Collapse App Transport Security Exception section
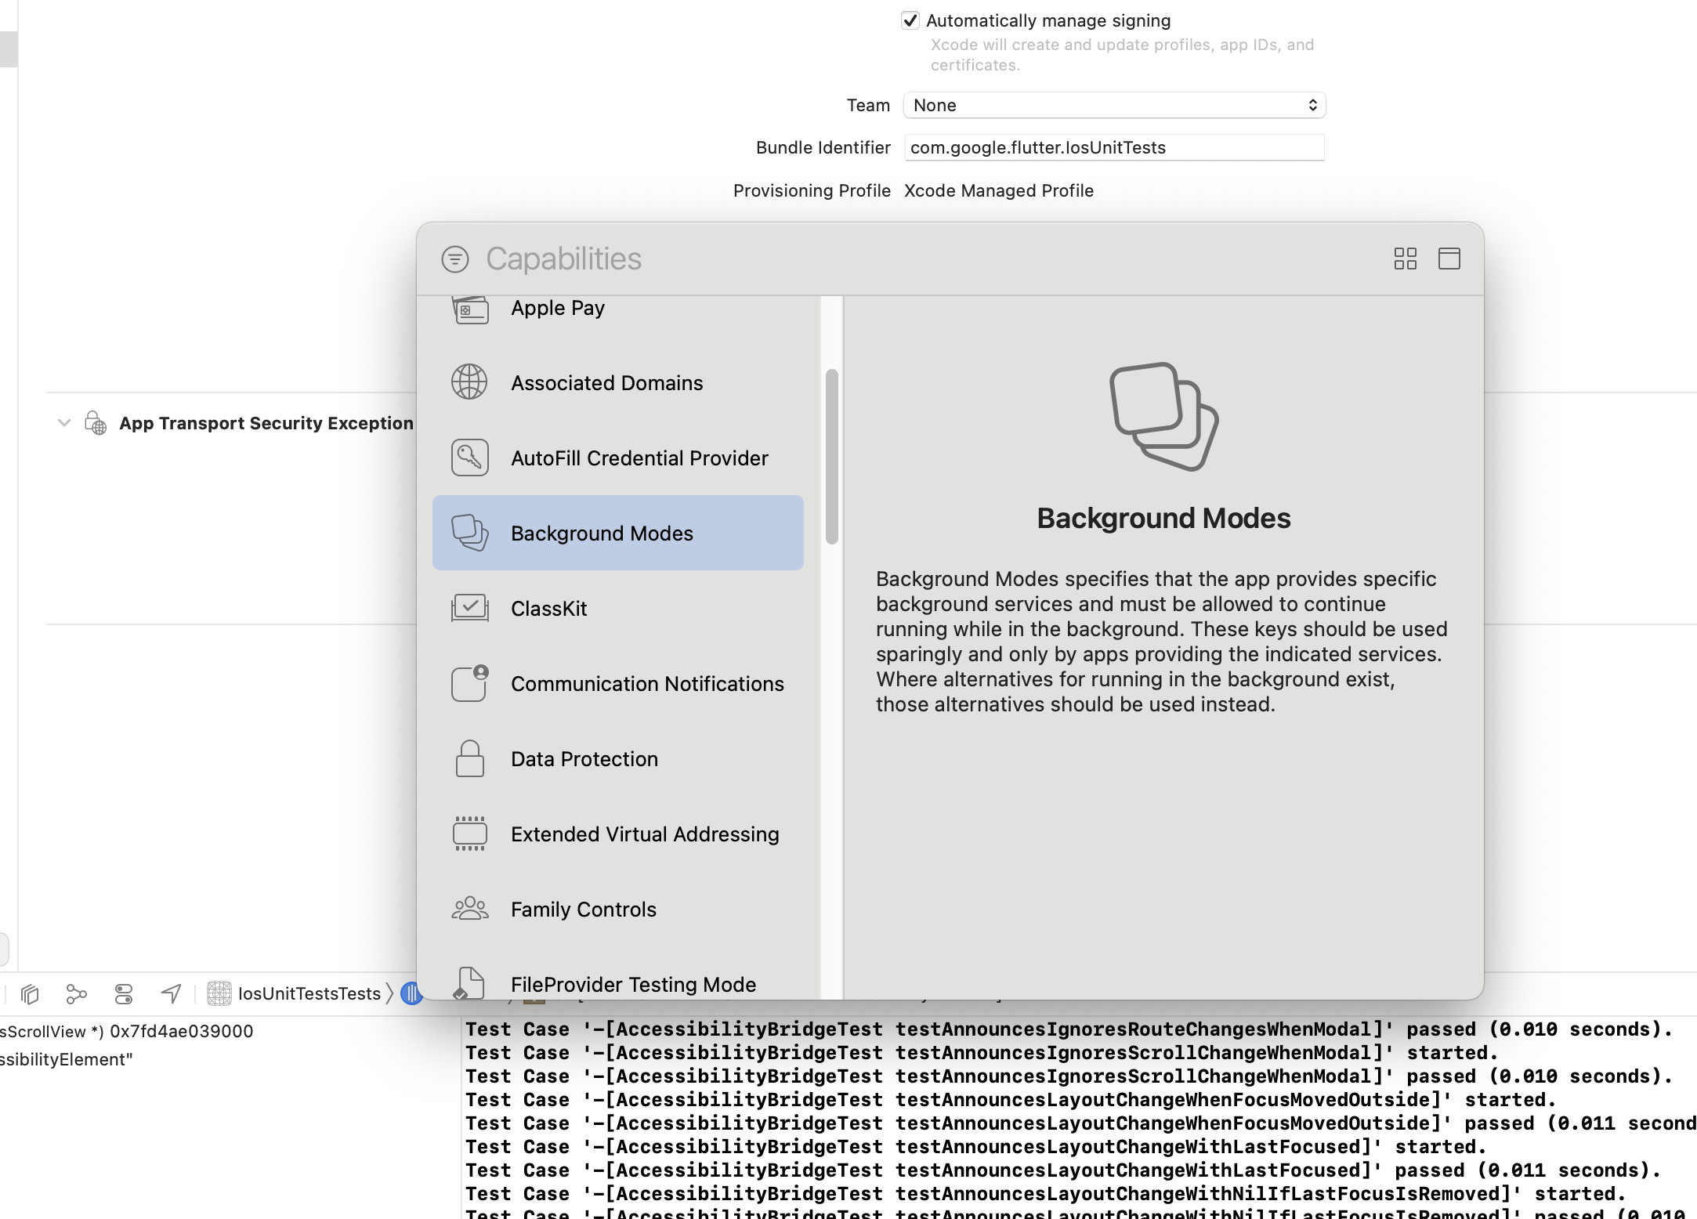1697x1219 pixels. (64, 423)
